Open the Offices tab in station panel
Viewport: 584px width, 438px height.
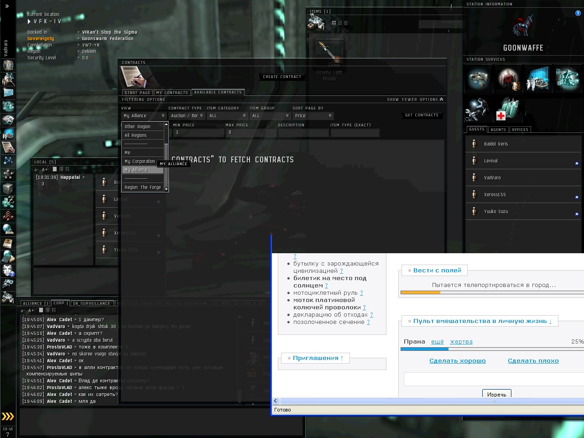coord(520,130)
